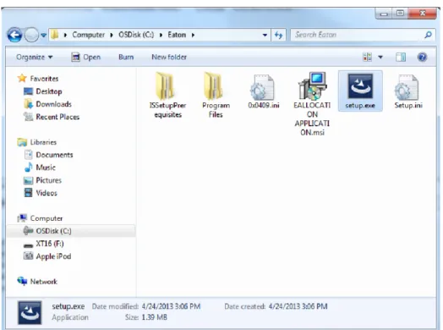This screenshot has width=443, height=330.
Task: Click the setup.exe thumbnail in details pane
Action: [30, 312]
